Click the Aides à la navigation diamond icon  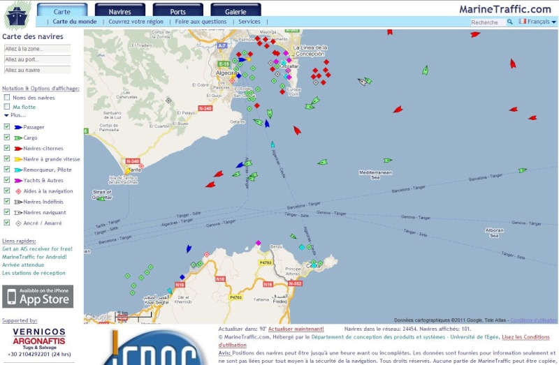coord(19,191)
